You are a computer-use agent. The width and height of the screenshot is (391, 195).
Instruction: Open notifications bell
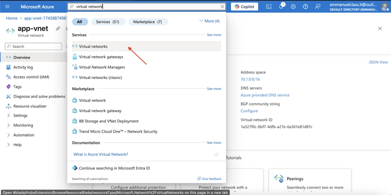click(281, 7)
